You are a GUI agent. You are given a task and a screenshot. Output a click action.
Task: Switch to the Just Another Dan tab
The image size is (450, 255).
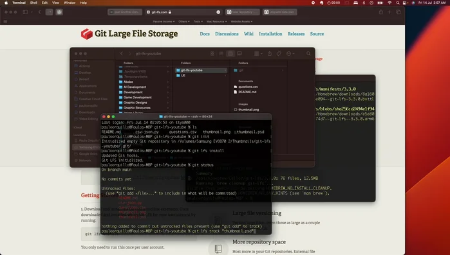[x=125, y=12]
